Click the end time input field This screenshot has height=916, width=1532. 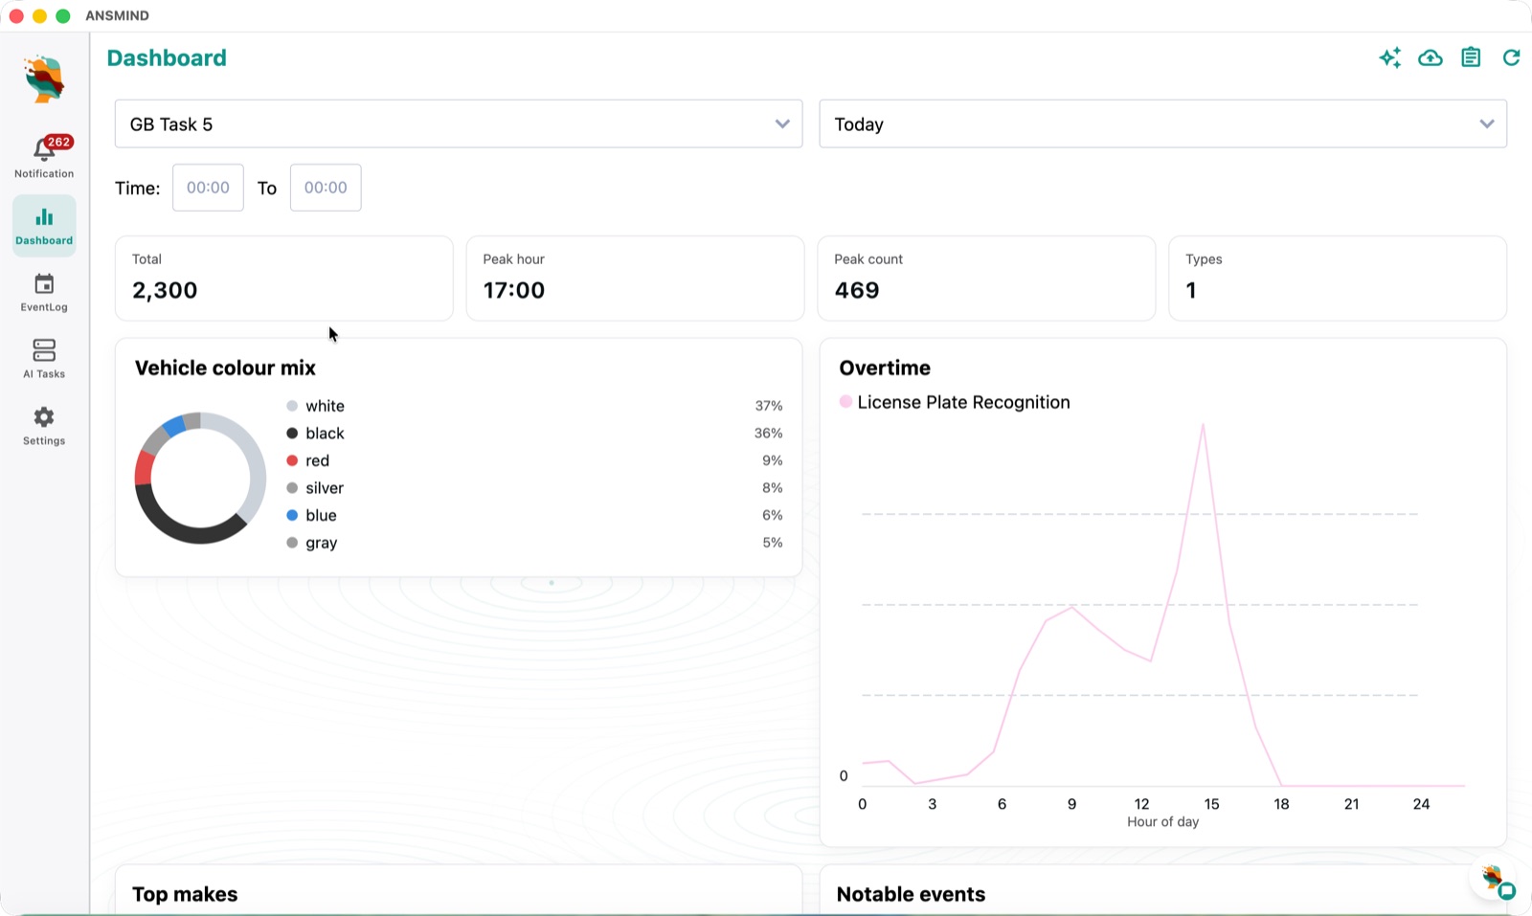coord(326,188)
